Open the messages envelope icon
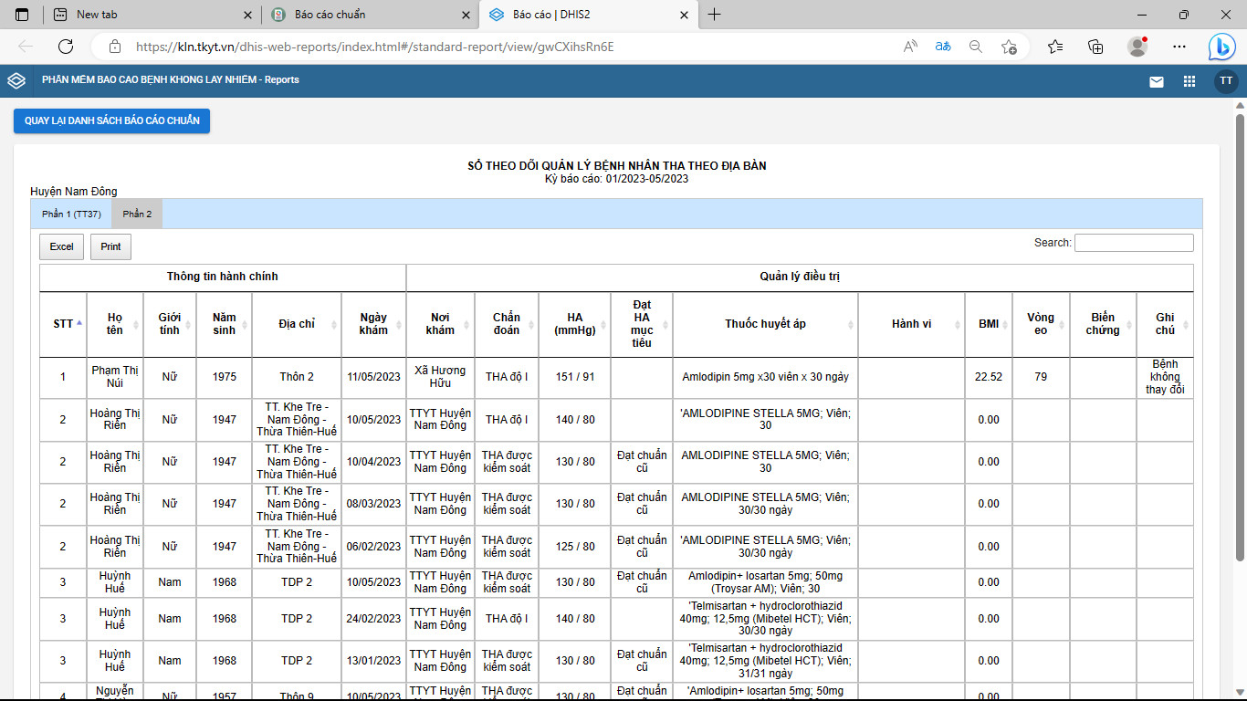Screen dimensions: 1247x701 coord(1157,81)
